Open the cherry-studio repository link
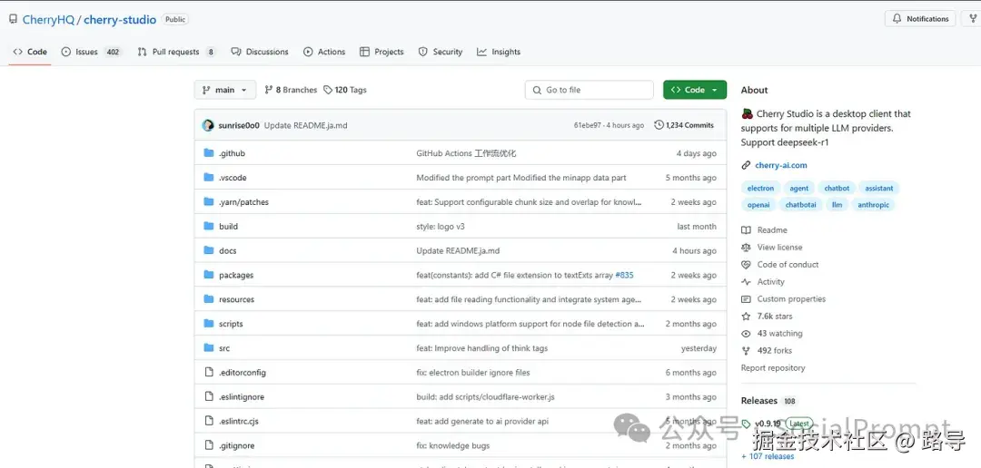The width and height of the screenshot is (981, 468). coord(120,19)
